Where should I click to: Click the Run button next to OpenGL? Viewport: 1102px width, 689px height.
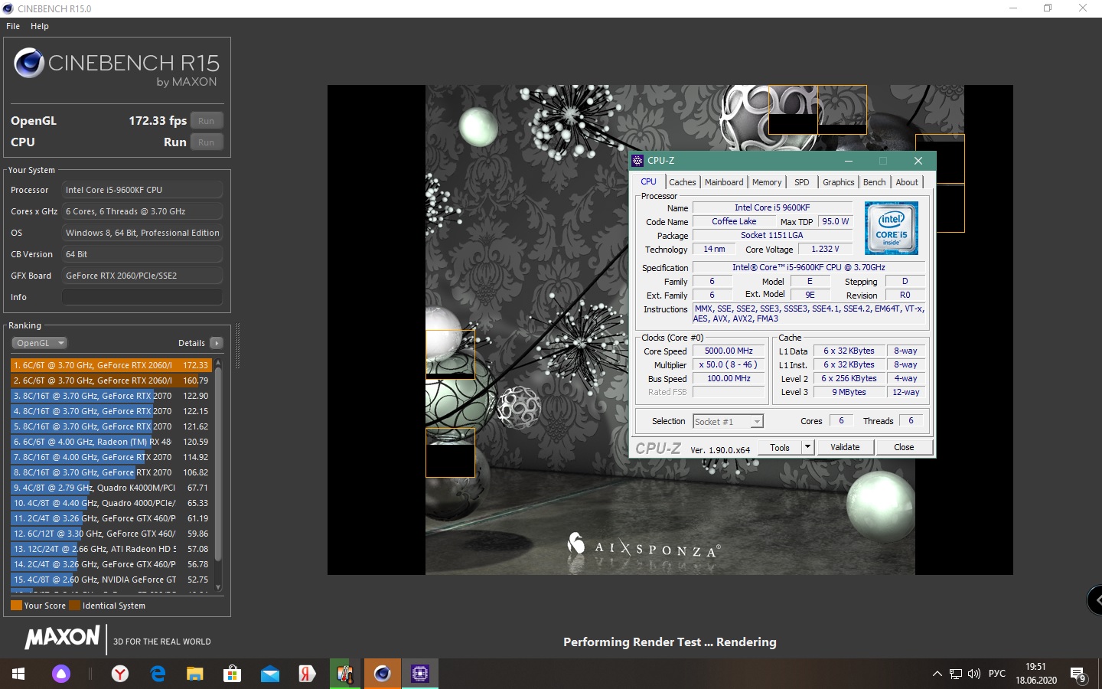coord(207,121)
